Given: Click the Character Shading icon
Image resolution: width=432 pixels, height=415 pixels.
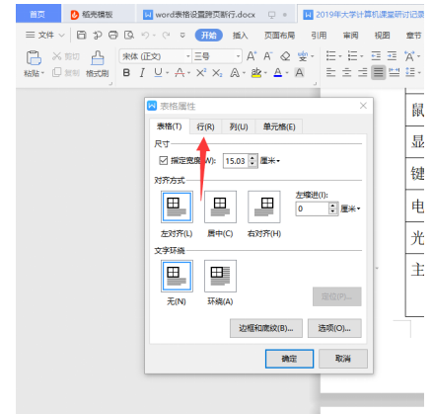Looking at the screenshot, I should (299, 72).
